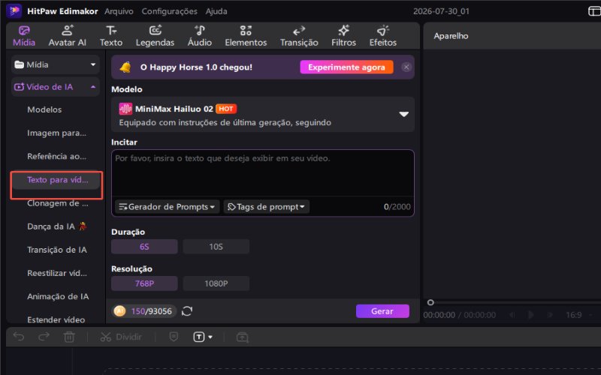
Task: Open the Efeitos effects icon
Action: point(383,30)
